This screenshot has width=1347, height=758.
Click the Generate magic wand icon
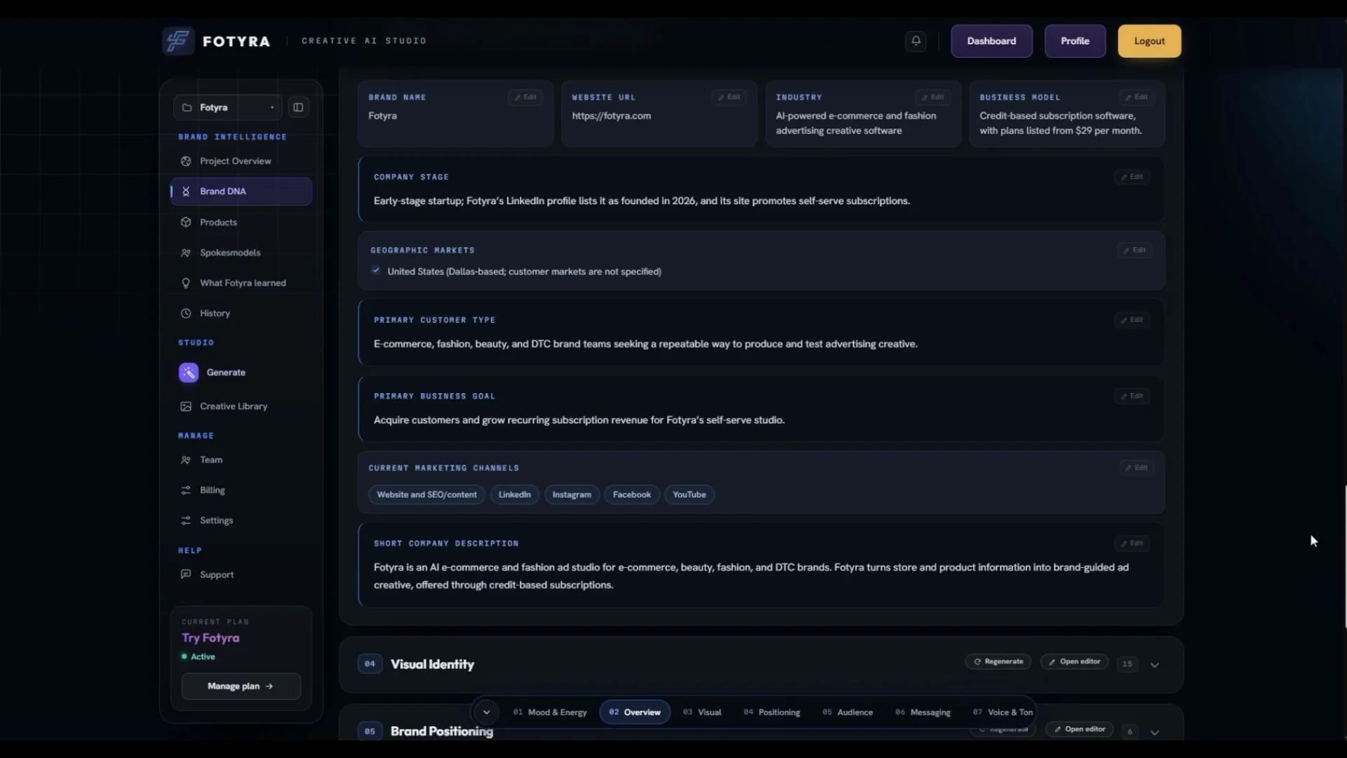pyautogui.click(x=189, y=373)
